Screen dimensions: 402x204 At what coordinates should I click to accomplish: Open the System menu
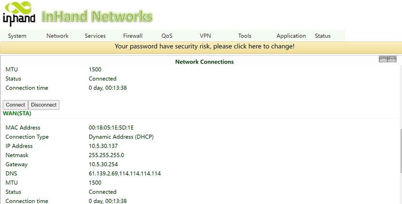coord(17,36)
